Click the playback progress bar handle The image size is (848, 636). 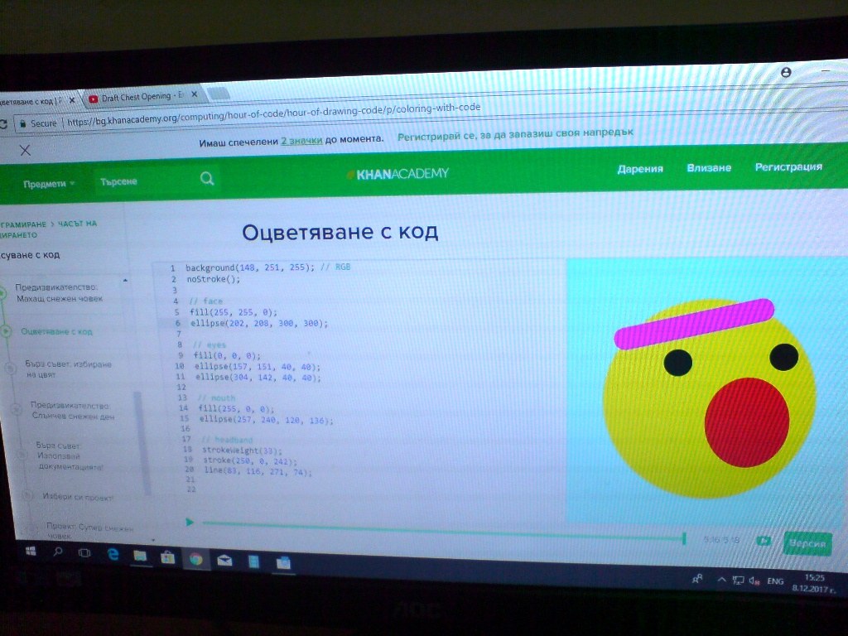[x=684, y=538]
